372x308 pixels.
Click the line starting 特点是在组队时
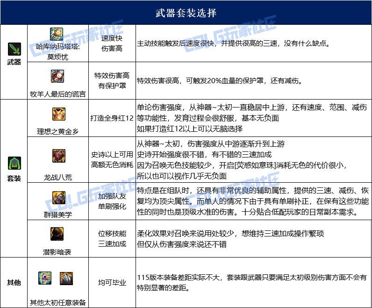(253, 191)
